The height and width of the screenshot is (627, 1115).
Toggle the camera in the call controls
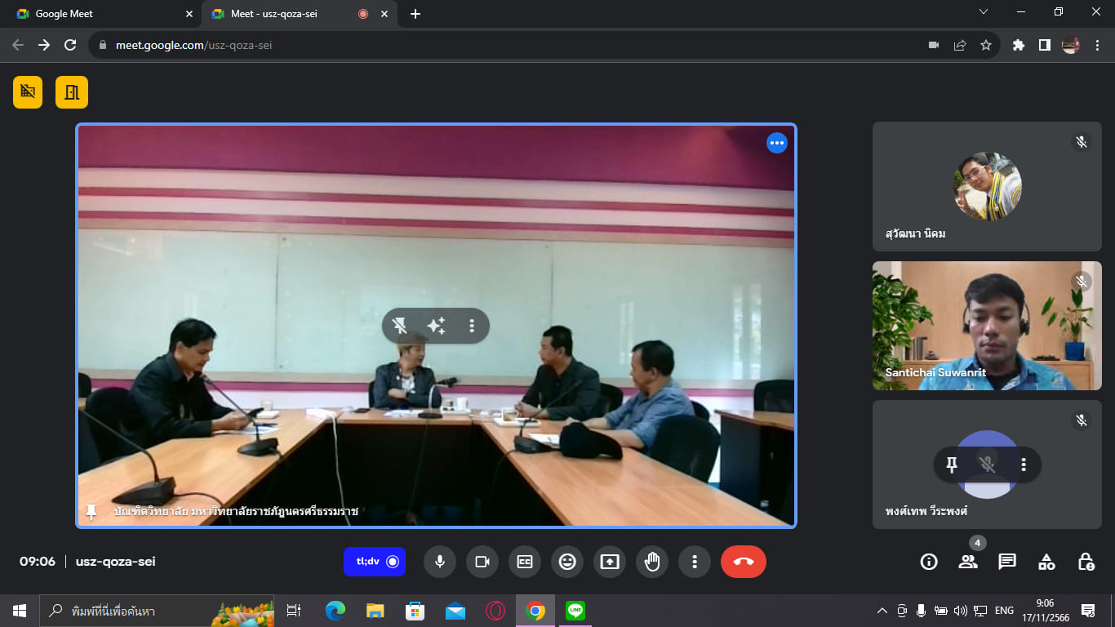pyautogui.click(x=482, y=562)
